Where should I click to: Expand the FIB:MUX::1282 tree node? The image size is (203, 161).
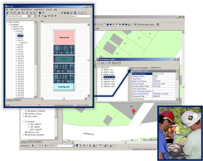[x=102, y=79]
